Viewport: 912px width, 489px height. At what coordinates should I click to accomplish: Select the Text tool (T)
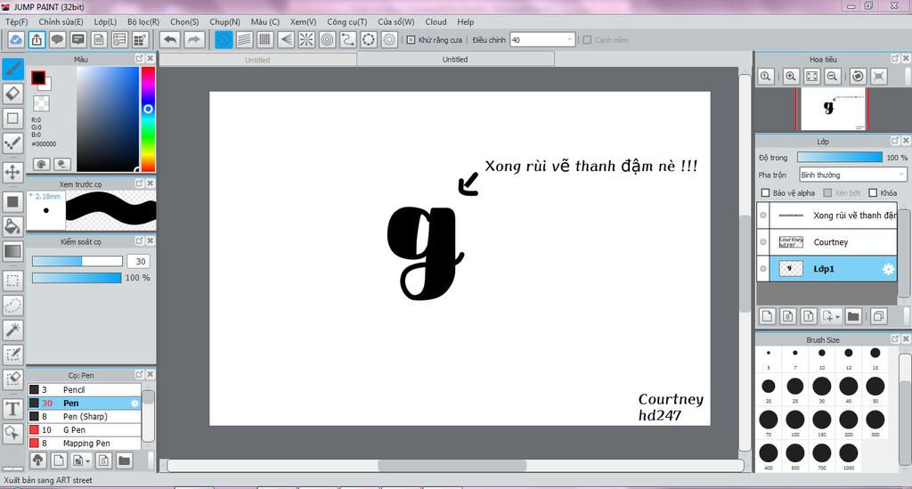point(12,409)
